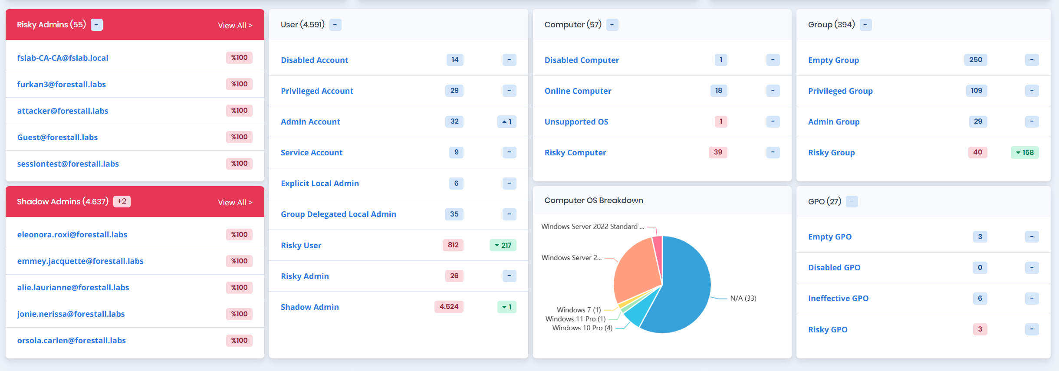
Task: Open eleonora.roxi@forestall.labs shadow admin entry
Action: click(x=72, y=235)
